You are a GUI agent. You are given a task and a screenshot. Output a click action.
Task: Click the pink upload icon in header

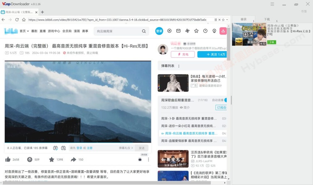click(223, 31)
